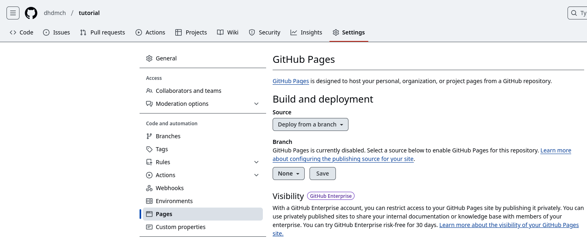Go to the Security tab
This screenshot has width=587, height=240.
tap(264, 32)
